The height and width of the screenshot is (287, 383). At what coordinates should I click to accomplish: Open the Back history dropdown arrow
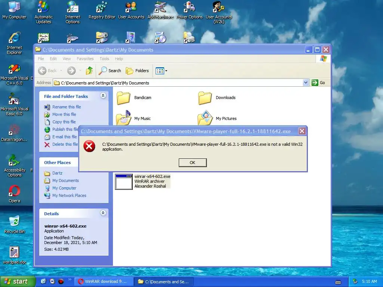(x=61, y=71)
